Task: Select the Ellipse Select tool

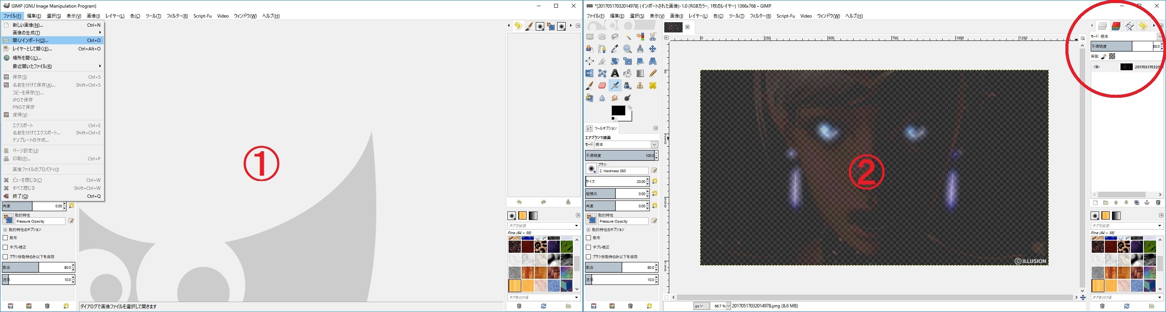Action: pyautogui.click(x=602, y=37)
